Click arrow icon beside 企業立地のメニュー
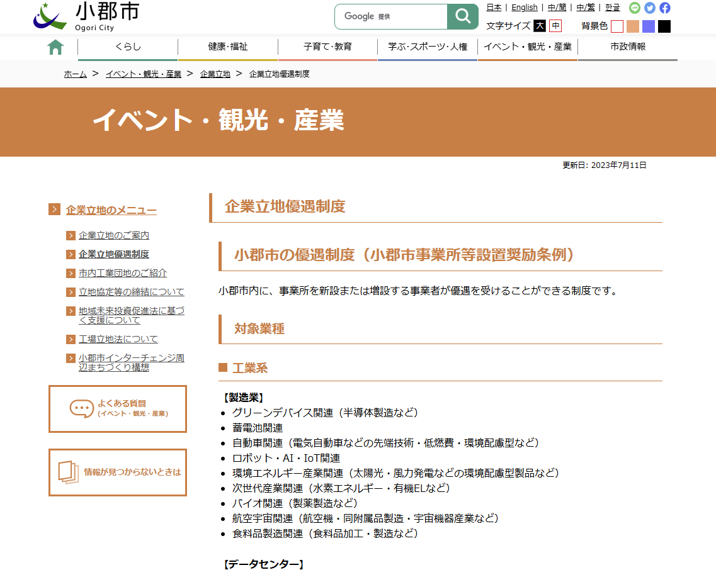The width and height of the screenshot is (716, 570). coord(54,210)
